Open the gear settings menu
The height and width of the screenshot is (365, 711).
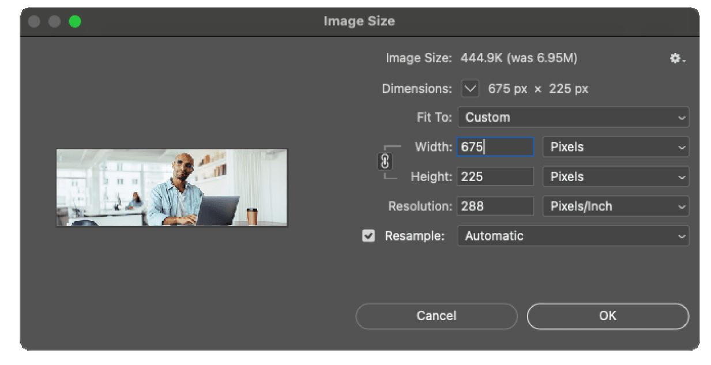(x=676, y=59)
